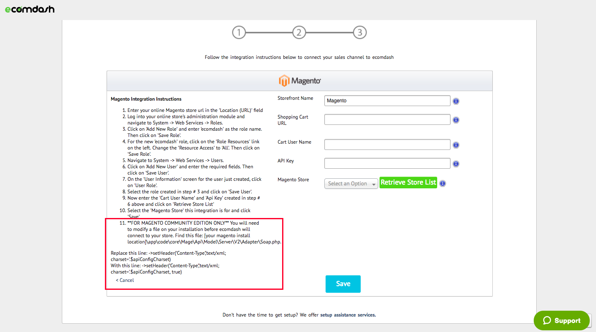The image size is (596, 332).
Task: View info tooltip beside Storefront Name field
Action: pos(456,101)
